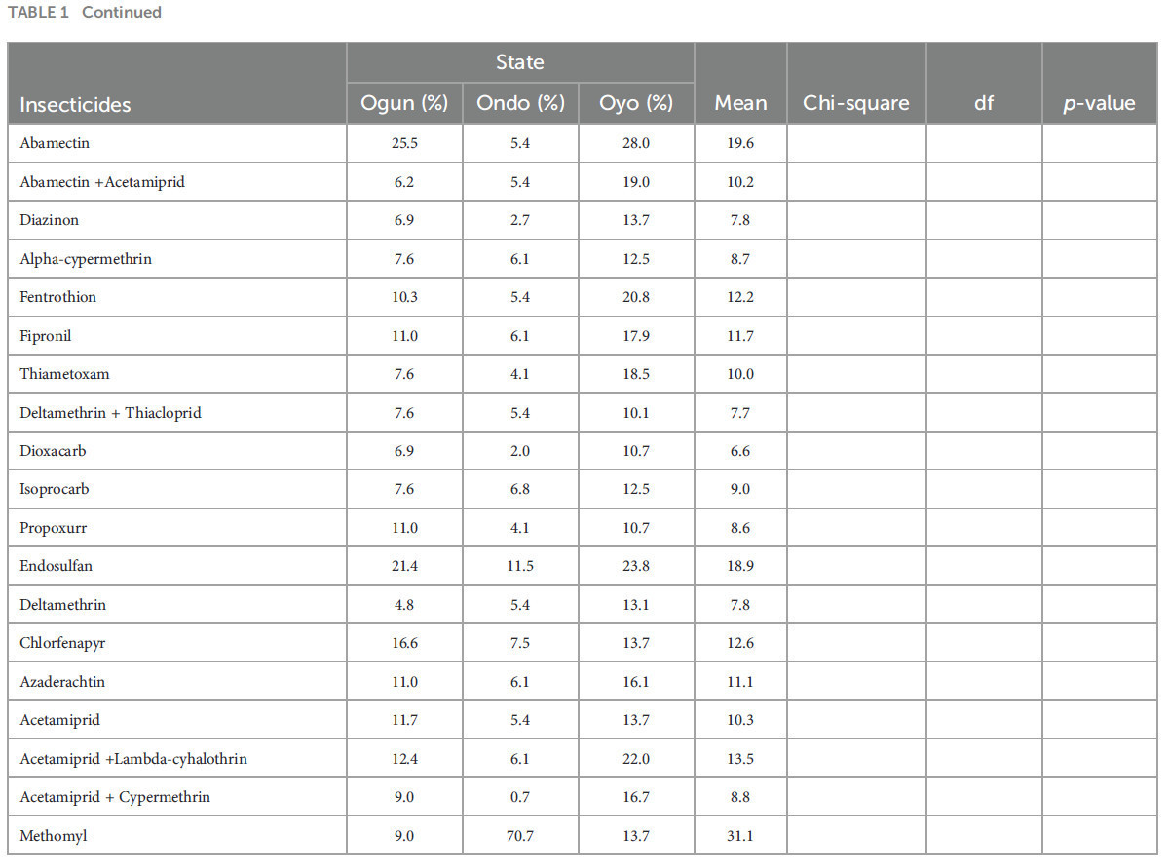Click the Fipronil row label
Viewport: 1169px width, 865px height.
click(x=46, y=336)
